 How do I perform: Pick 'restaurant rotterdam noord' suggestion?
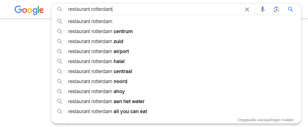point(97,81)
